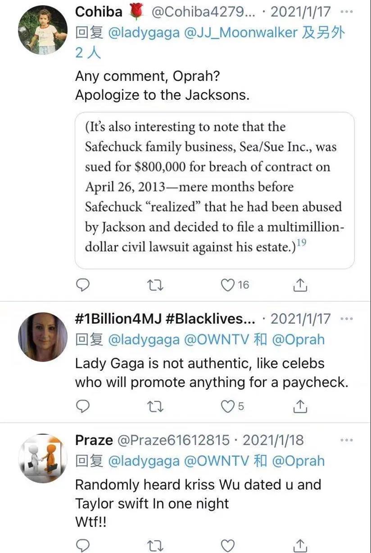The height and width of the screenshot is (553, 371).
Task: Share Praze's tweet
Action: click(300, 545)
